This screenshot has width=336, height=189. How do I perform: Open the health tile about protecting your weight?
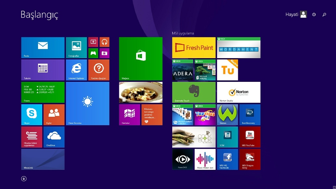coord(152,115)
